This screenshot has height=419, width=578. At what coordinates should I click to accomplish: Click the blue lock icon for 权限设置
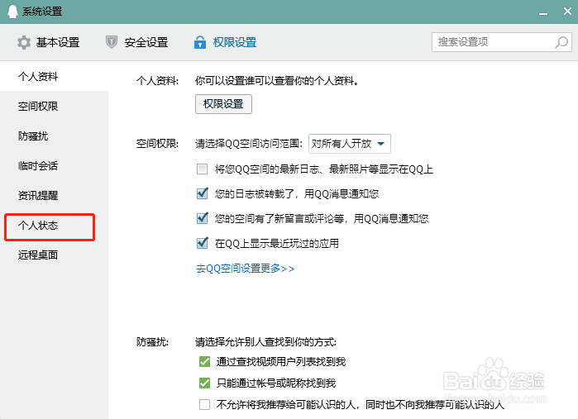[200, 42]
